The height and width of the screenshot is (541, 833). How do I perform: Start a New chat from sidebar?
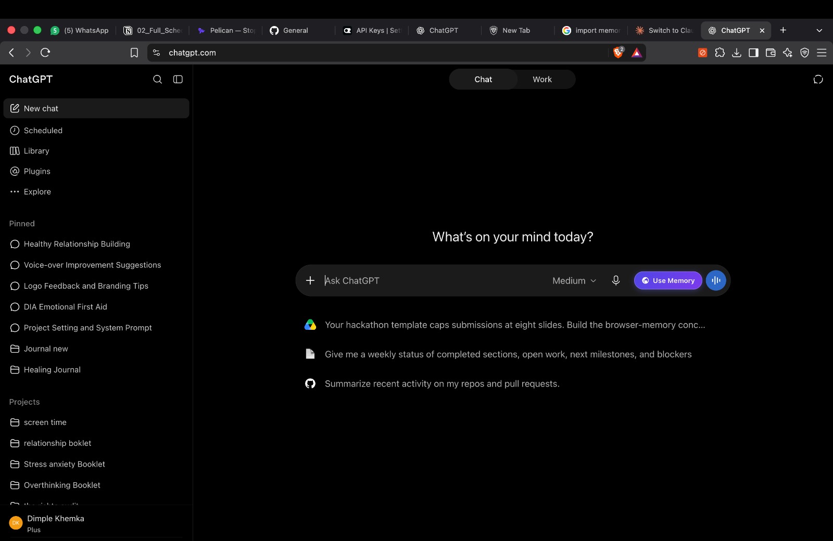96,108
